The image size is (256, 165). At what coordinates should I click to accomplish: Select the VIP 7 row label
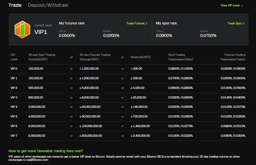click(x=14, y=136)
